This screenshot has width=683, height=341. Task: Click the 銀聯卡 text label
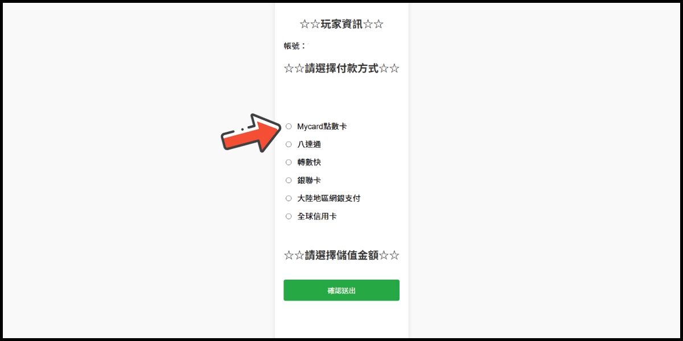point(309,180)
